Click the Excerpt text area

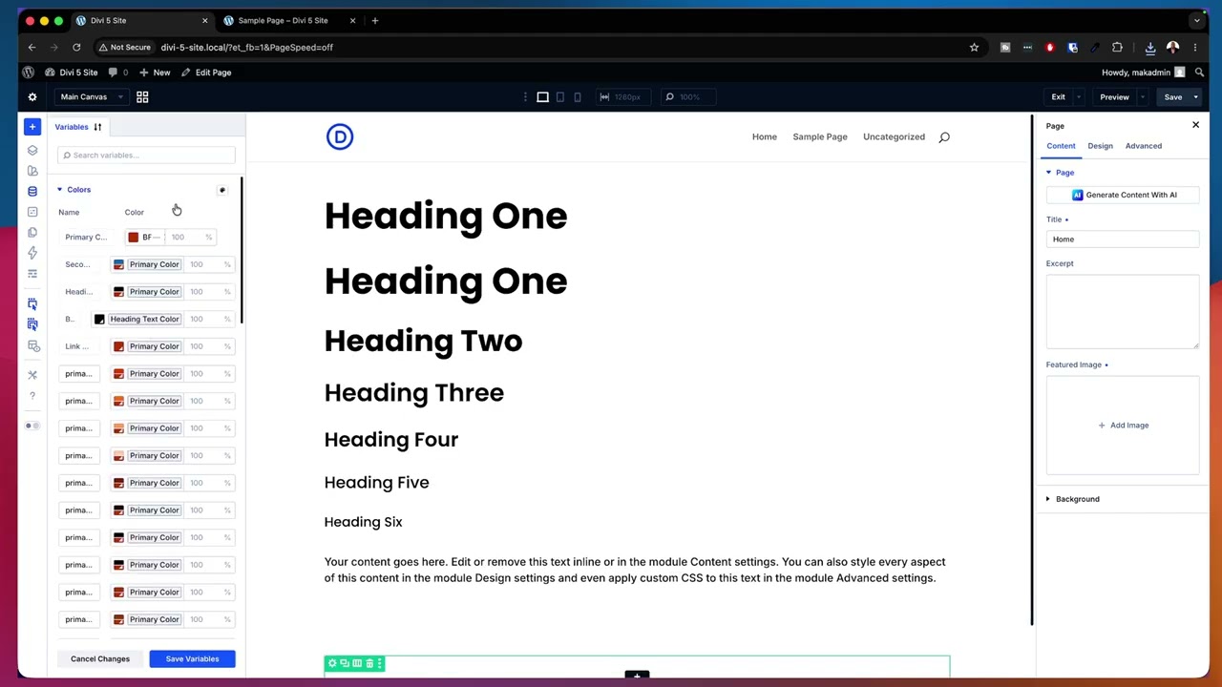1123,311
